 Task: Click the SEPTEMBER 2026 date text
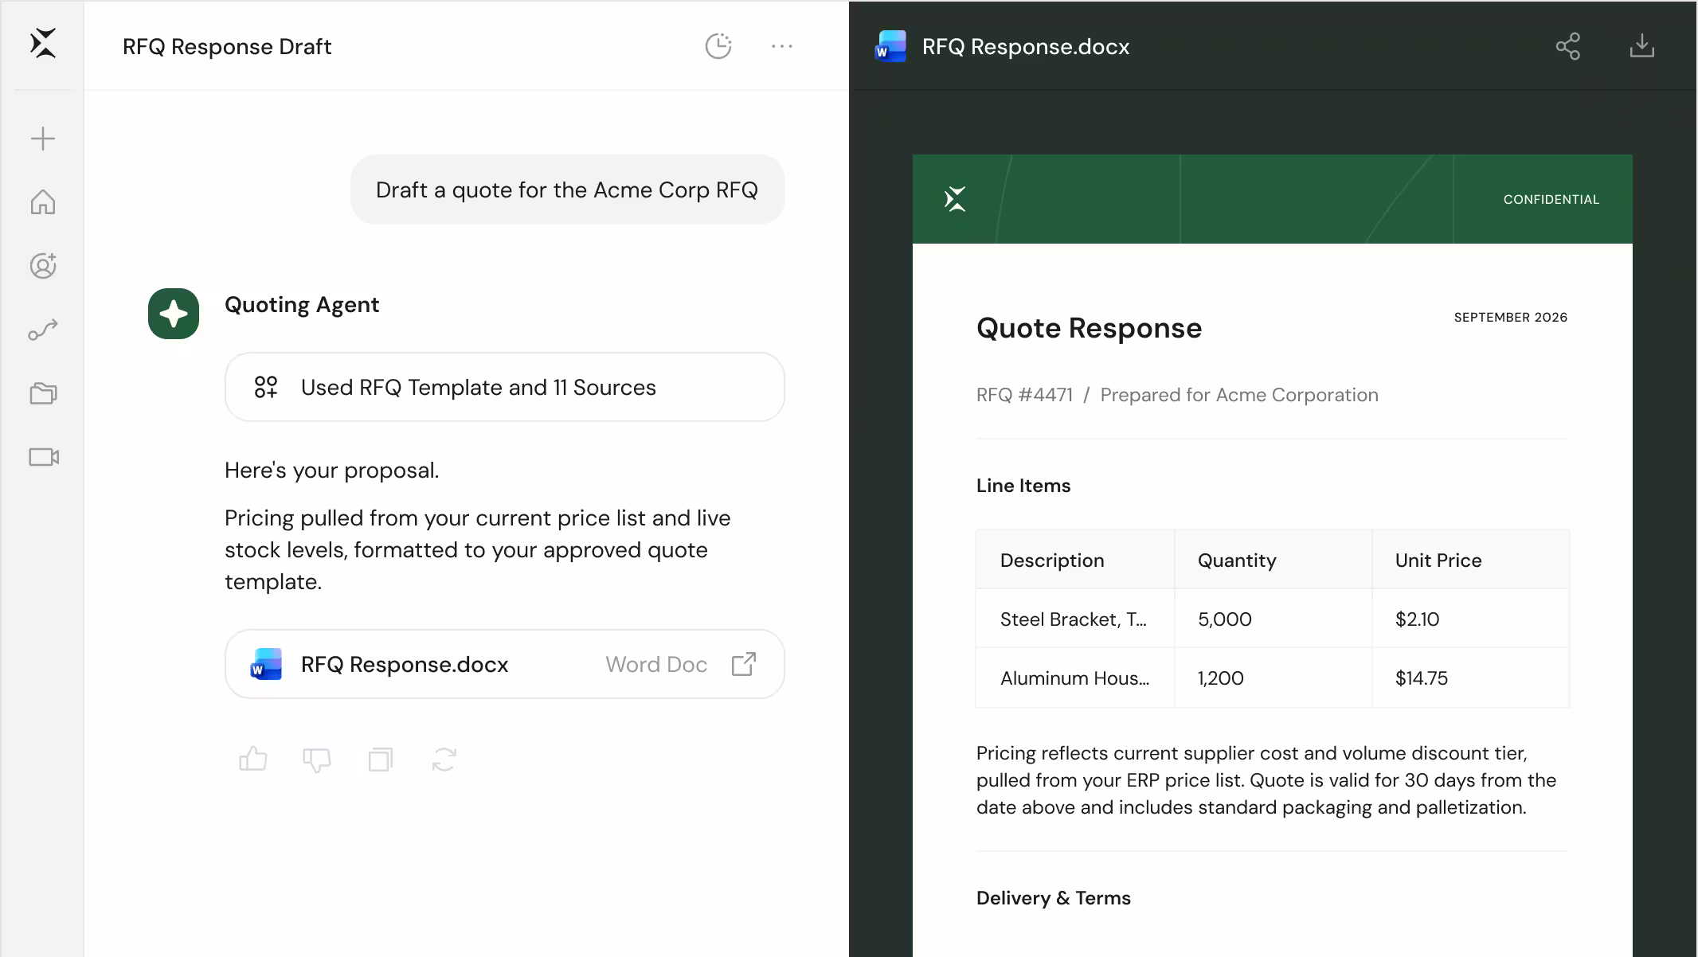coord(1511,317)
